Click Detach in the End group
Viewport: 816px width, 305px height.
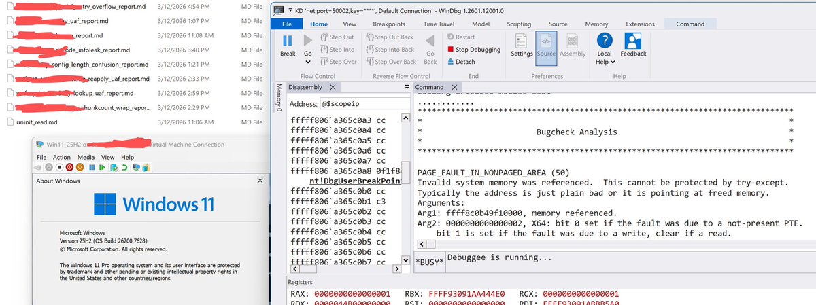pos(461,62)
